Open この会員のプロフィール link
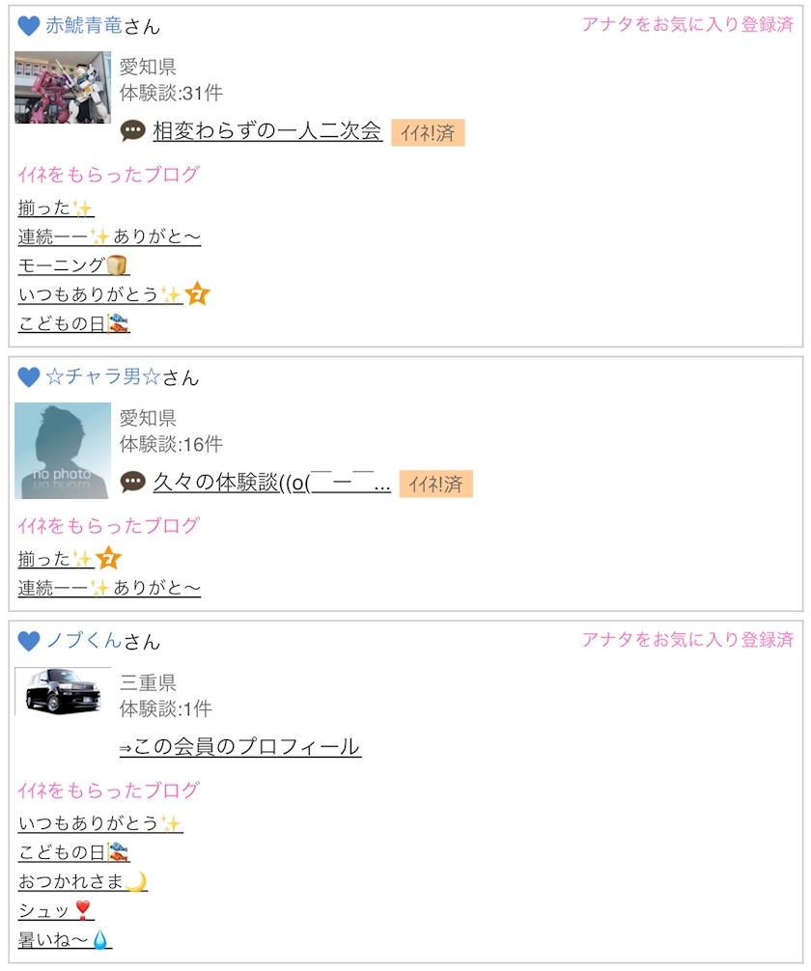Image resolution: width=811 pixels, height=971 pixels. coord(240,746)
